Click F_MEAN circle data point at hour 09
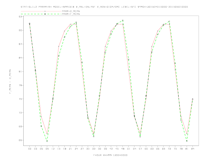The image size is (210, 162). [x=47, y=141]
